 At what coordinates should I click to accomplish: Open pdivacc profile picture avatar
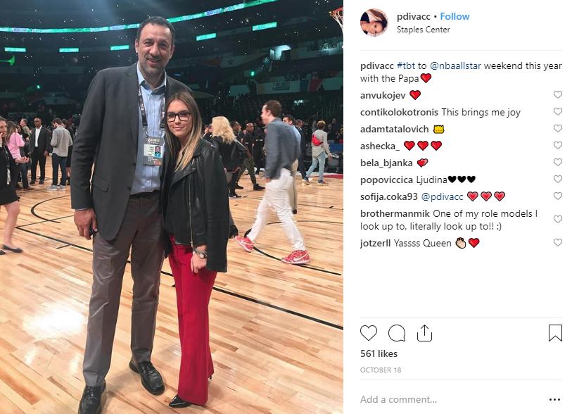click(374, 23)
